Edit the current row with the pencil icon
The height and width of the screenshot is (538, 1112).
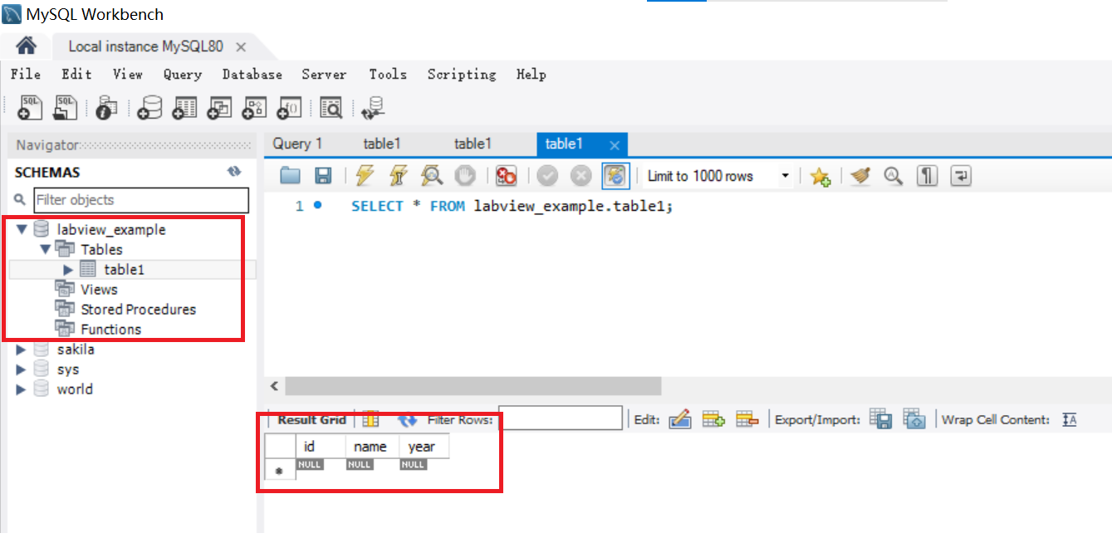click(x=679, y=419)
